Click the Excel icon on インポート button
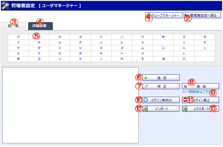 145,109
